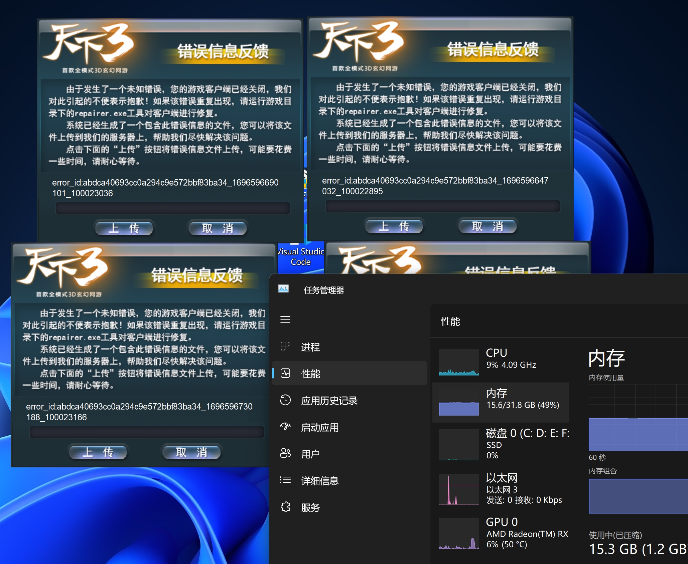Click upload progress bar in 188_100023166 dialog
688x564 pixels.
147,432
